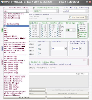Screen dimensions: 92x100
Task: Click the DirectShow Decode settings icon
Action: 86,17
